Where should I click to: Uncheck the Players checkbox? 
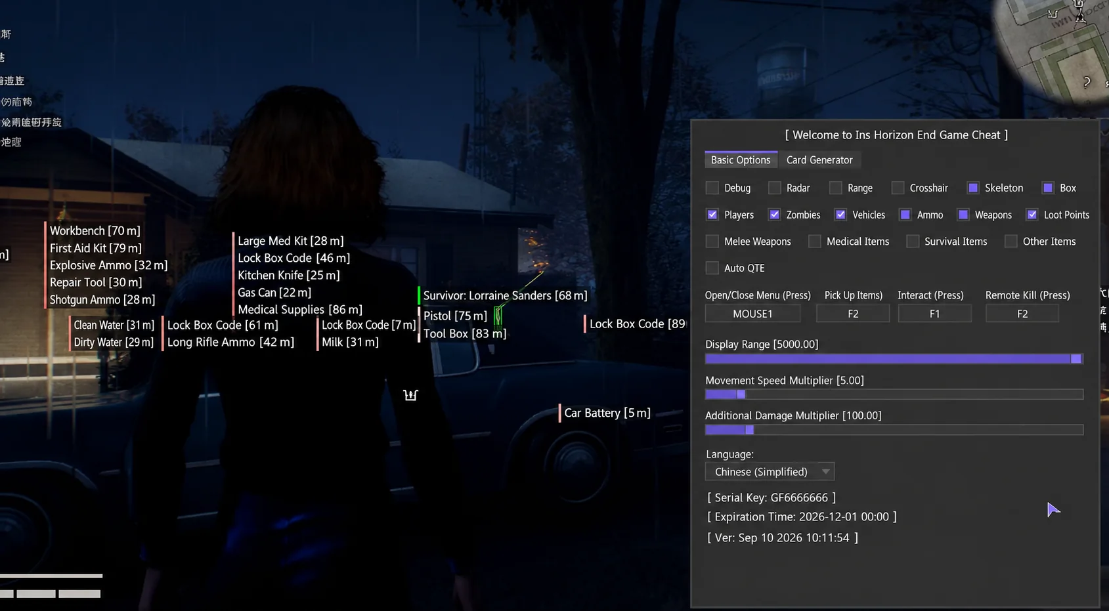tap(712, 215)
